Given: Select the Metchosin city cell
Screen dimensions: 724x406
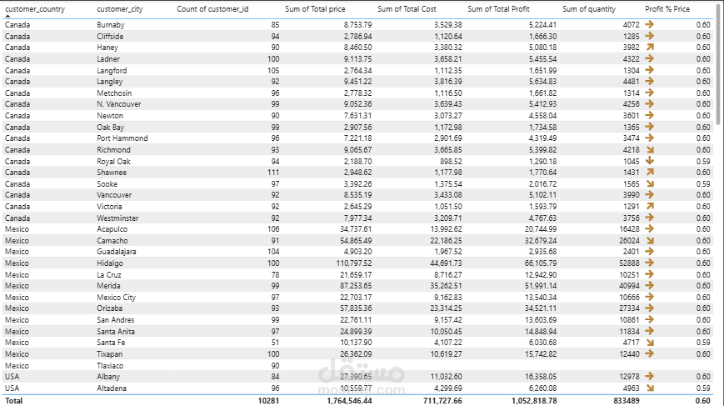Looking at the screenshot, I should [x=114, y=93].
